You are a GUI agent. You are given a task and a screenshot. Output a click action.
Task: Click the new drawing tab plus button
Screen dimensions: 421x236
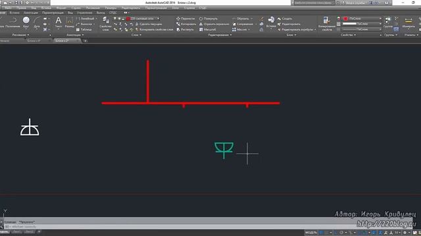[85, 41]
